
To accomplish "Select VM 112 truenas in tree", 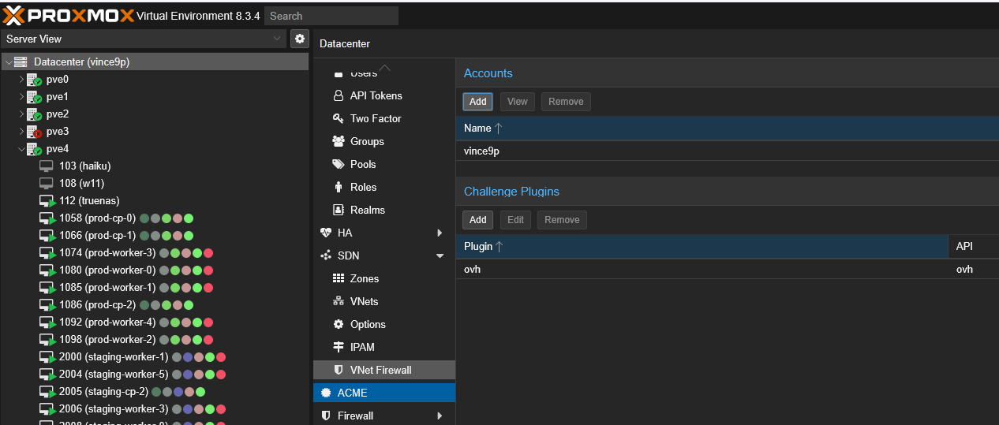I will click(x=89, y=201).
